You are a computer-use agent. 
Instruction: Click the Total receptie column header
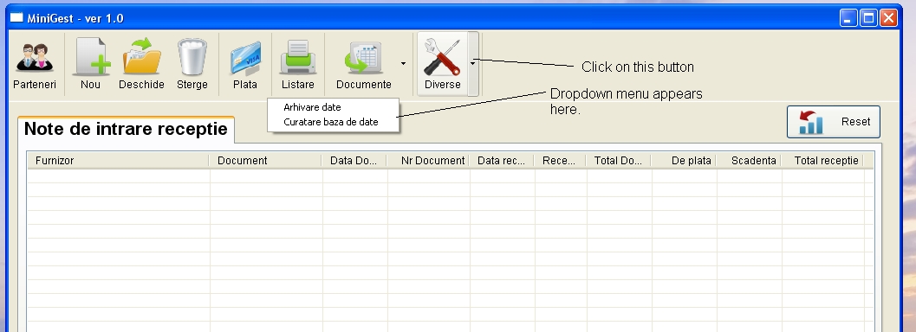point(822,161)
